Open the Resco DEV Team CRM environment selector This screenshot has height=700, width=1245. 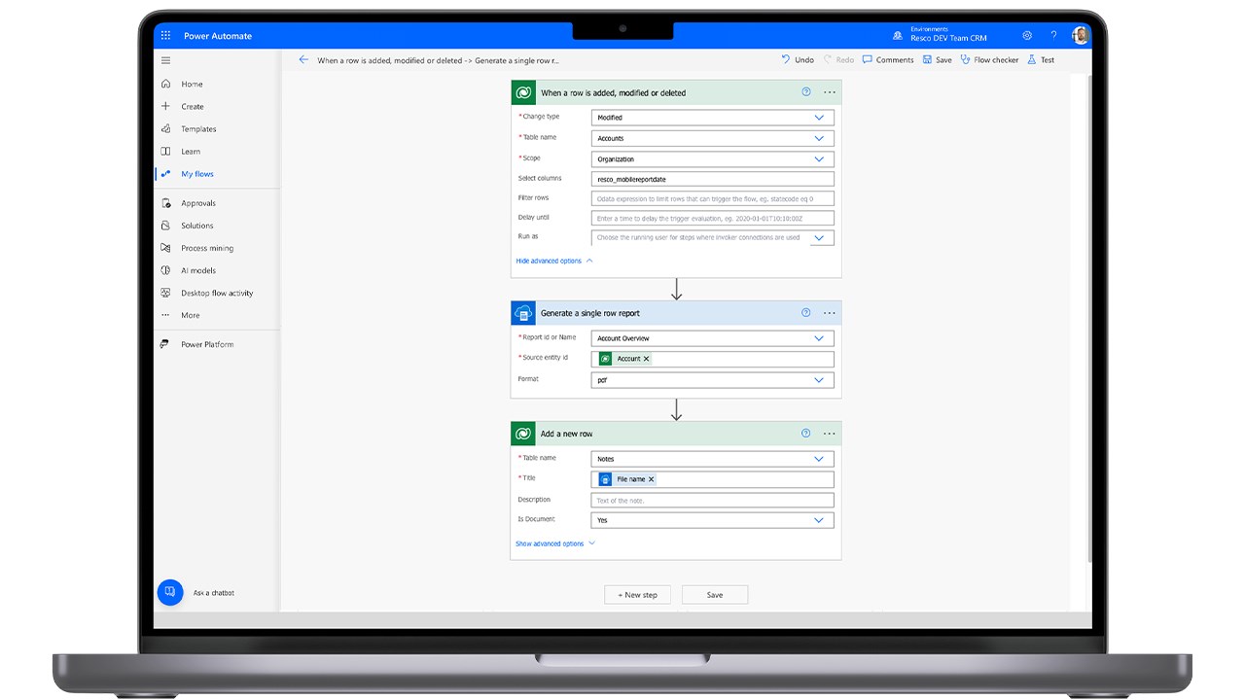point(948,36)
